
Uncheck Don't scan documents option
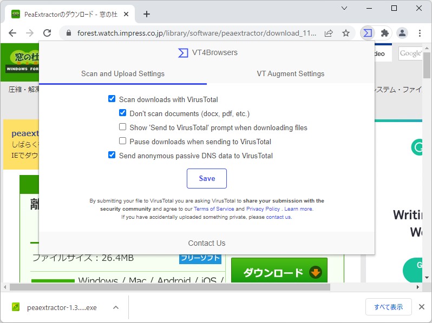click(122, 113)
